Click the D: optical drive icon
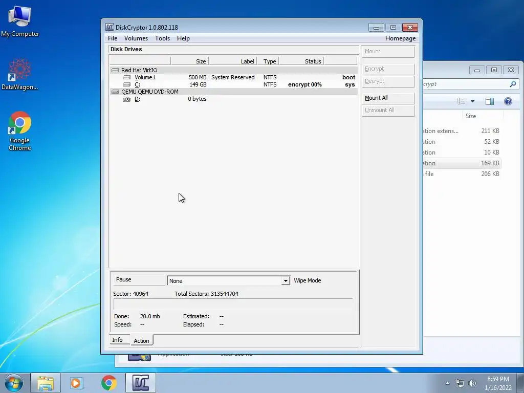524x393 pixels. 127,99
